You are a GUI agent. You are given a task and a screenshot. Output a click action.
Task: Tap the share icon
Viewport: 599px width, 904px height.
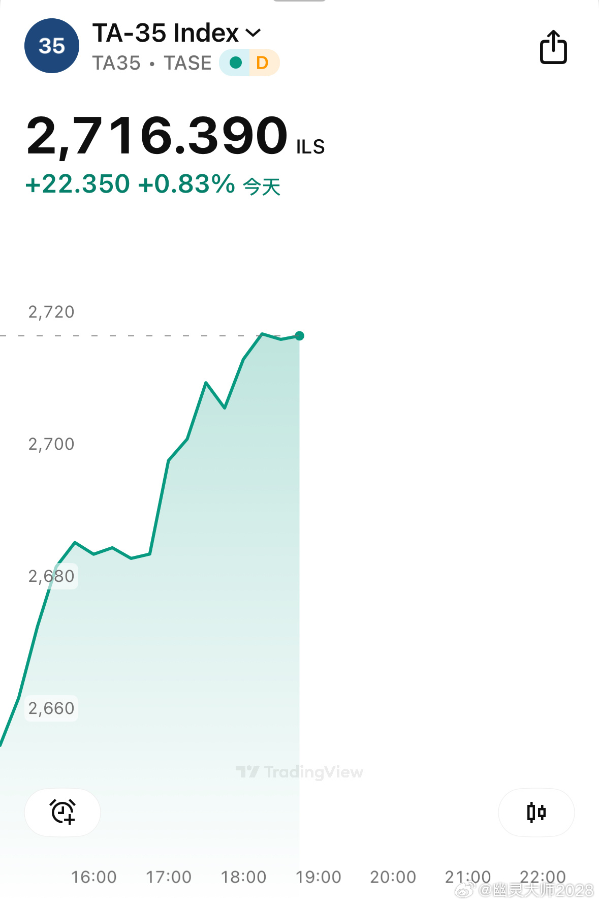coord(553,47)
